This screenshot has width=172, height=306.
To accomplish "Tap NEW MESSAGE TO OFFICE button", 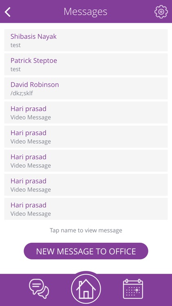I will (86, 251).
